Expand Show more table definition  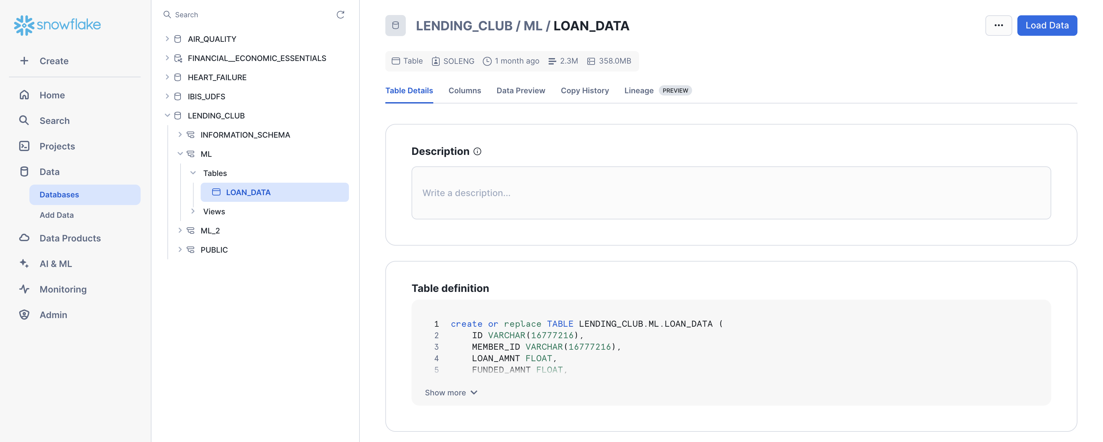[x=451, y=392]
